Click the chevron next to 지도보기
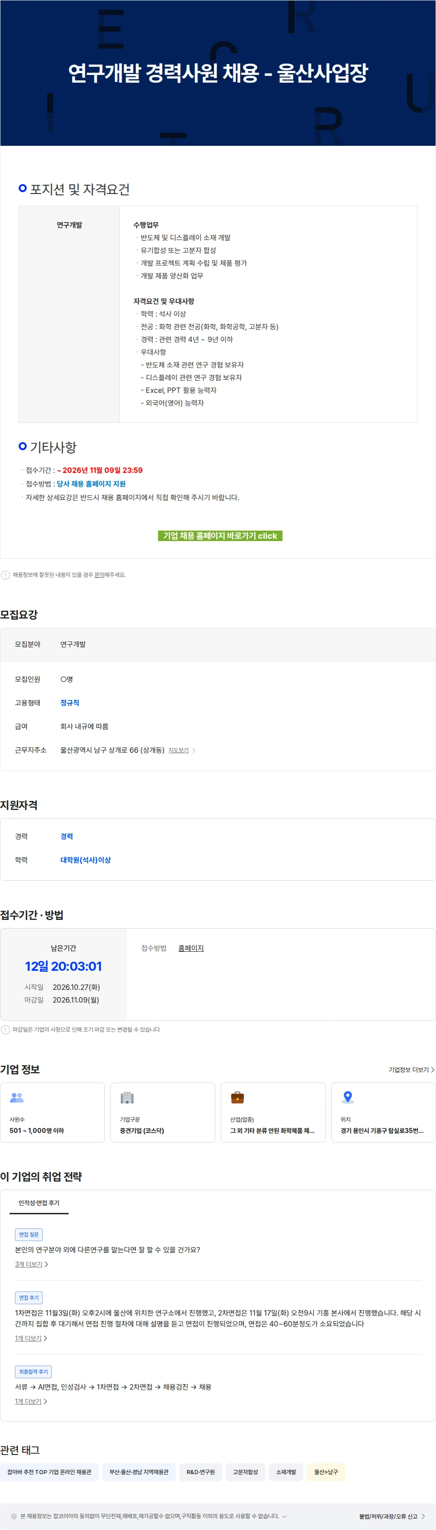 pos(193,750)
